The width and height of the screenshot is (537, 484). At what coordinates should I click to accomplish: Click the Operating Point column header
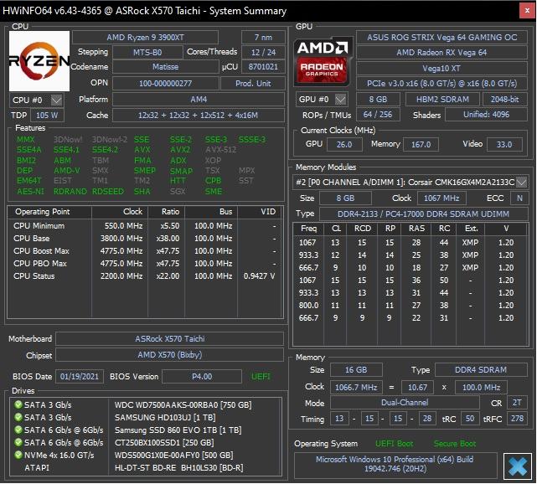coord(49,212)
